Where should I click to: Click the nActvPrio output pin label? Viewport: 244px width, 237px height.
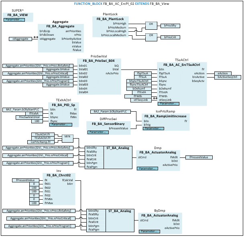point(112,74)
